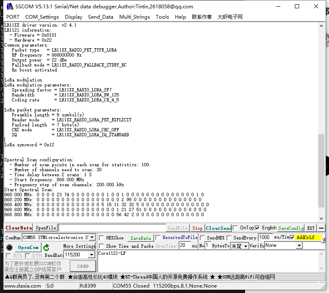This screenshot has height=293, width=329.
Task: Click the 868.400 MHz scan result line
Action: [107, 204]
